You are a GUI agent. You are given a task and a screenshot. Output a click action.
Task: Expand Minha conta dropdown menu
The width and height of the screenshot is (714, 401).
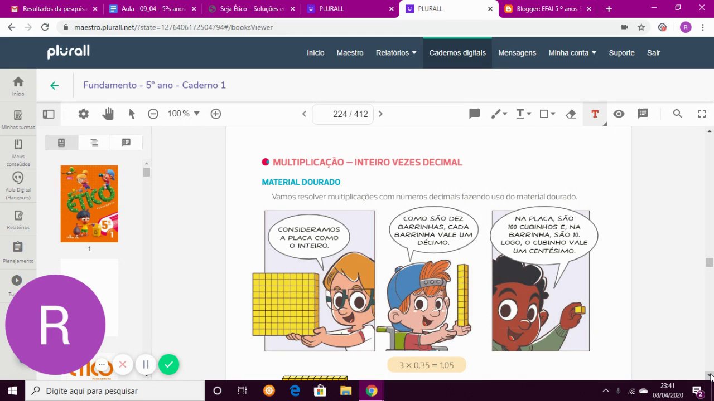point(572,53)
